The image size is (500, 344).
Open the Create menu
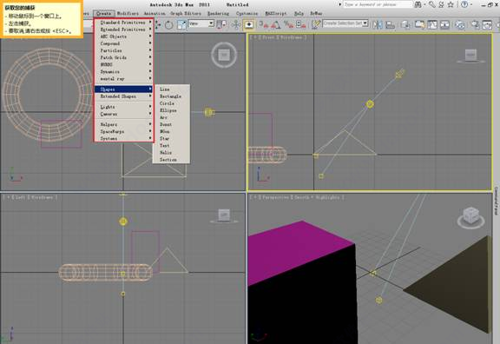point(103,13)
